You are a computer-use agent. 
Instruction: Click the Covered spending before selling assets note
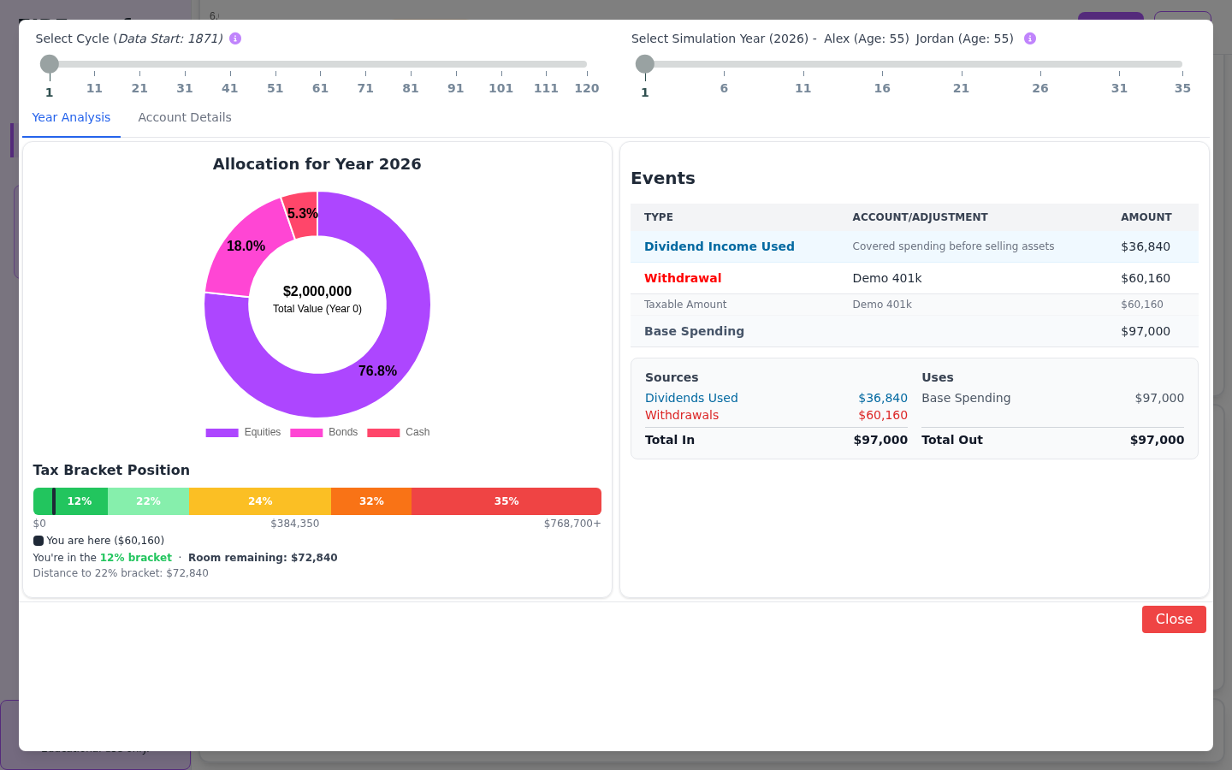(x=953, y=246)
